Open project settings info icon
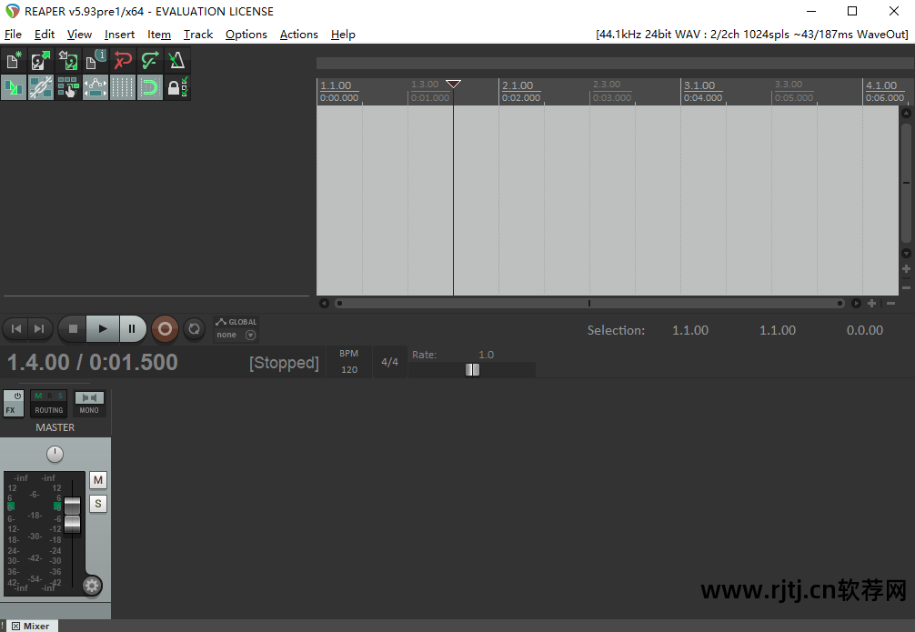This screenshot has height=632, width=915. tap(96, 61)
